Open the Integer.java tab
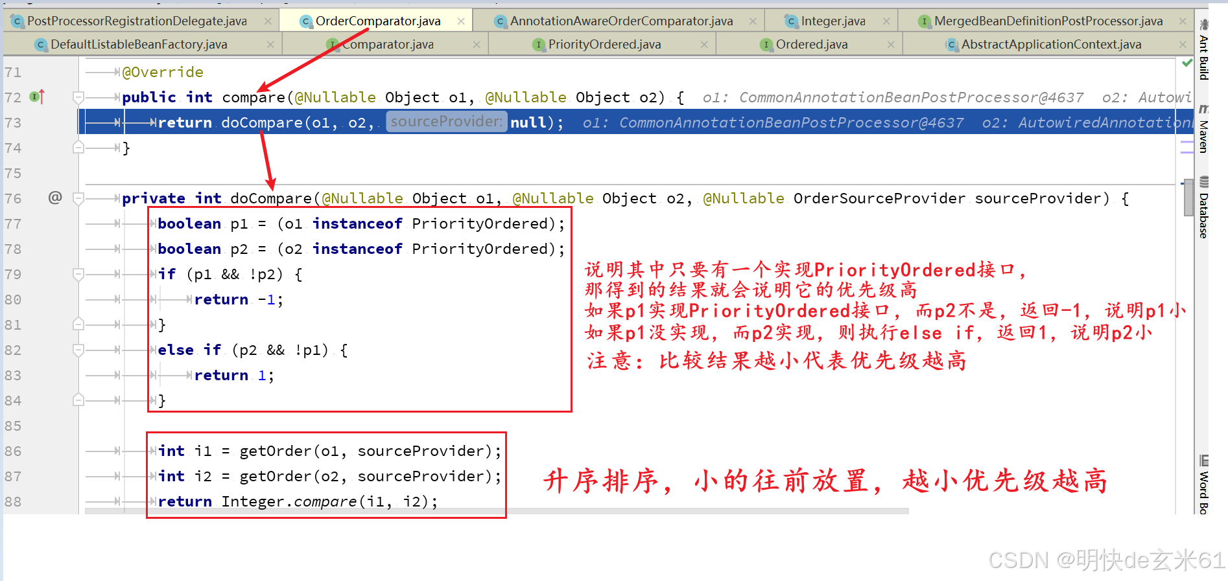The width and height of the screenshot is (1228, 581). (x=833, y=21)
